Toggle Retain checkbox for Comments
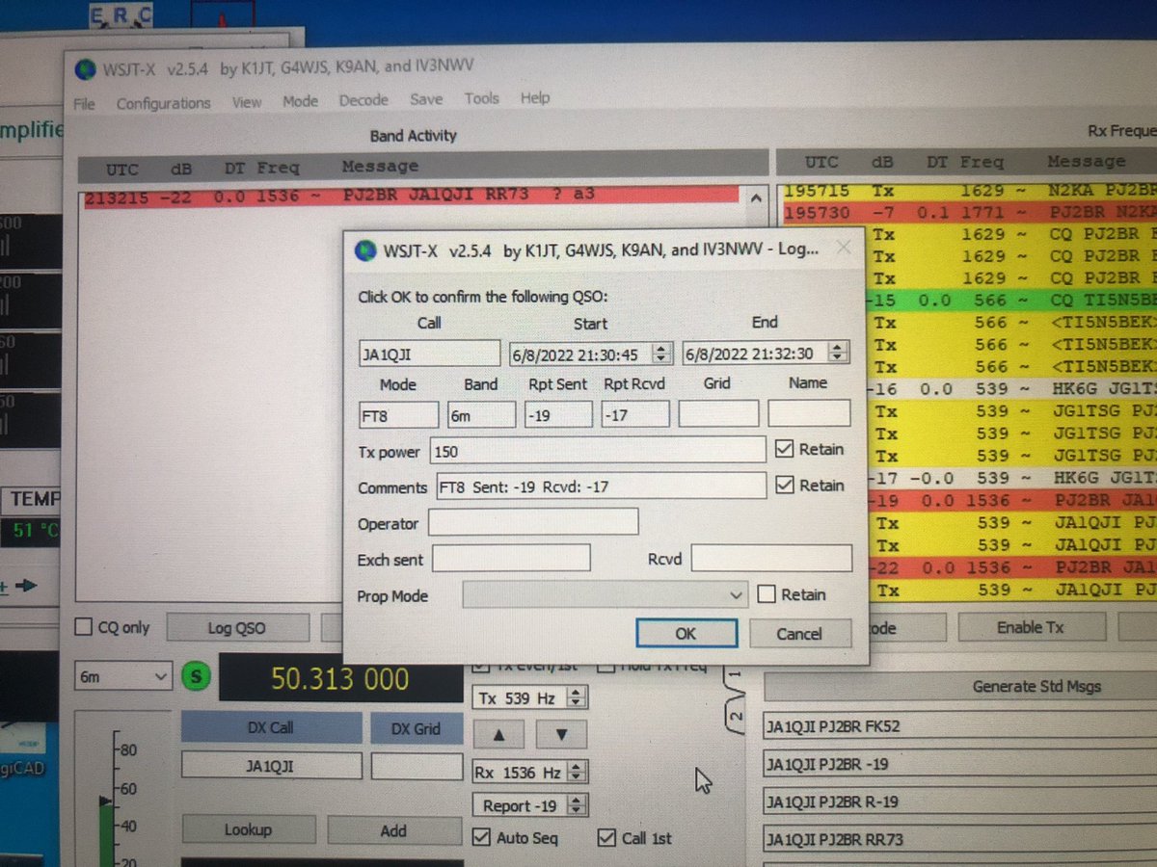Screen dimensions: 1157x867 pyautogui.click(x=784, y=486)
